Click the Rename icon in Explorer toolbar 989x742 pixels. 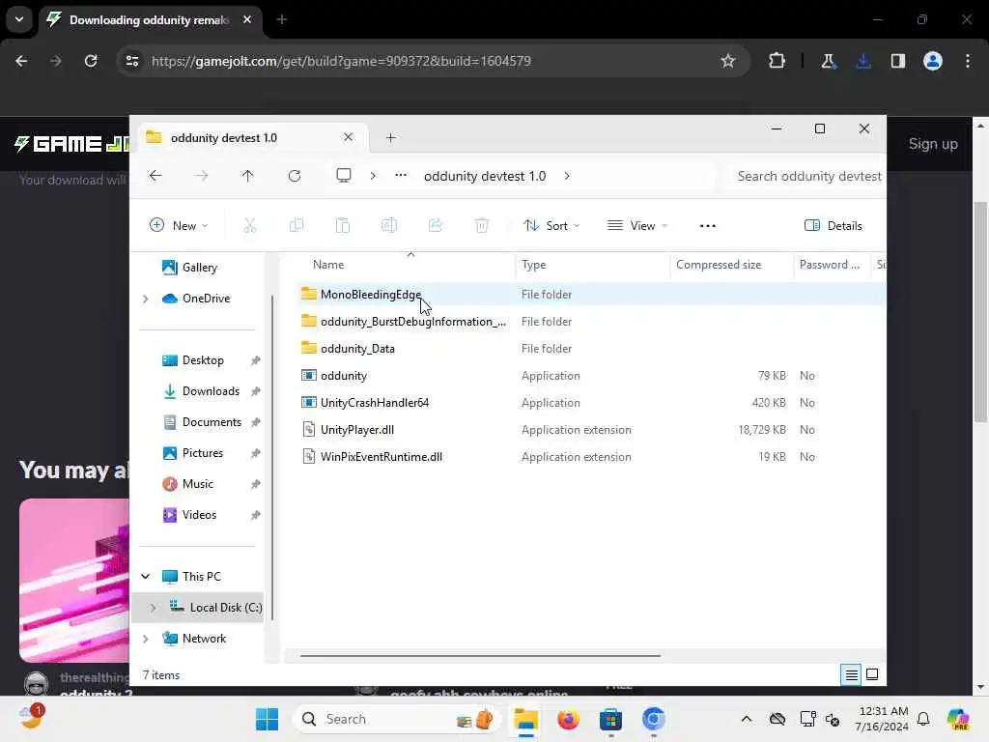click(389, 225)
